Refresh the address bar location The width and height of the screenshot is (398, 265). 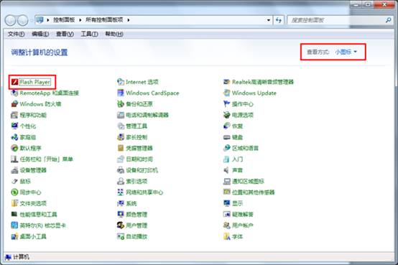(x=279, y=20)
